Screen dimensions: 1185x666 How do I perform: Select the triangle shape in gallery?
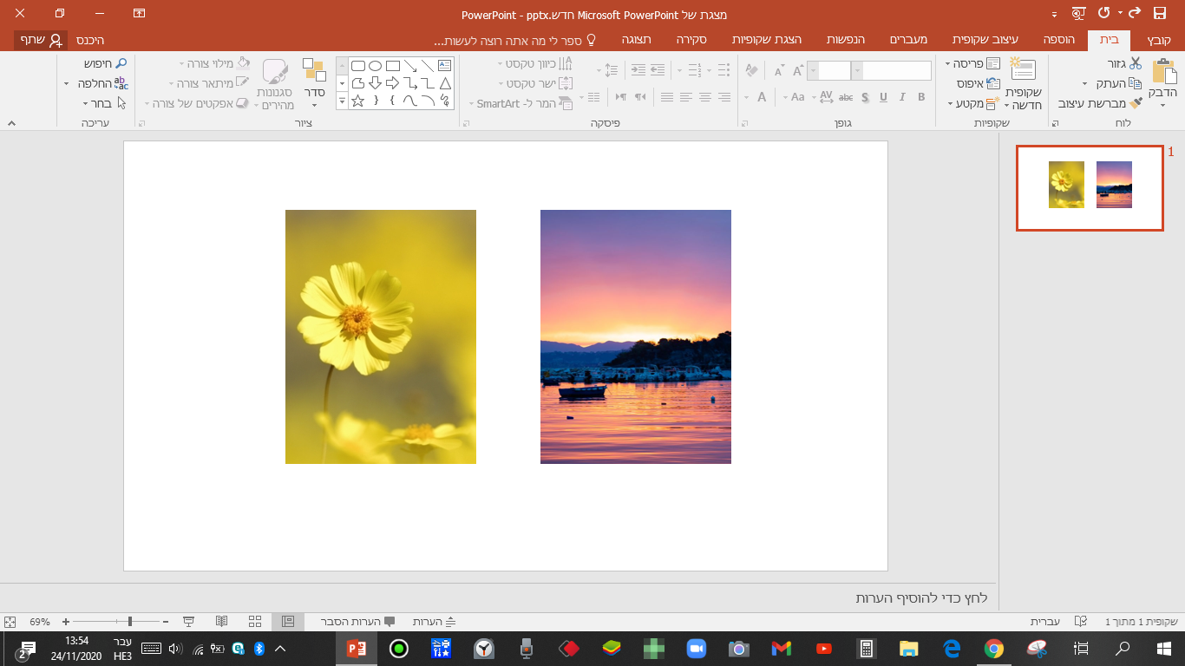pyautogui.click(x=444, y=83)
